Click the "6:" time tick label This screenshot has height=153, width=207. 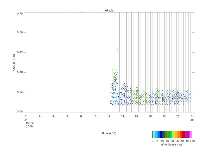coord(68,116)
